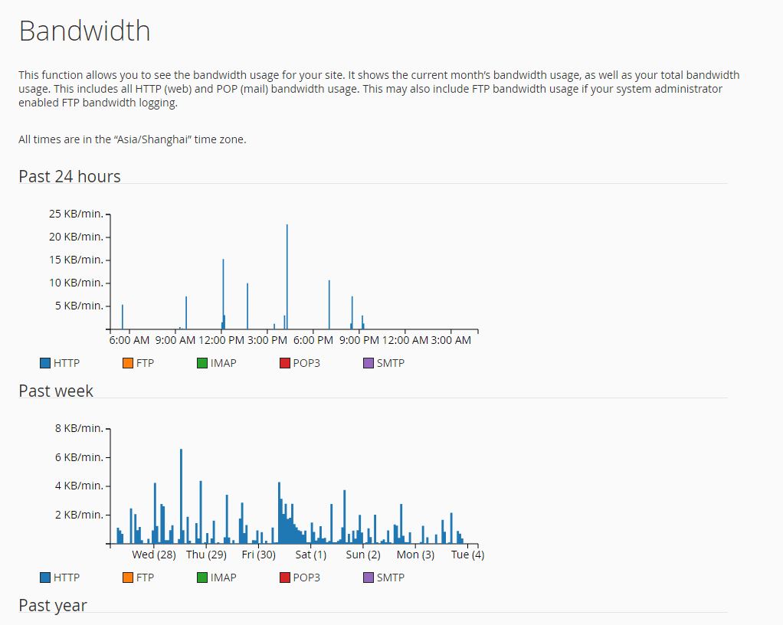Toggle the SMTP series under the Past week chart
Image resolution: width=783 pixels, height=625 pixels.
pos(368,577)
